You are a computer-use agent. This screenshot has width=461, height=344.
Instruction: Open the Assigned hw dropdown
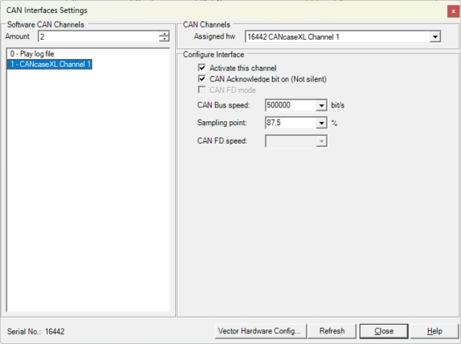pos(435,36)
